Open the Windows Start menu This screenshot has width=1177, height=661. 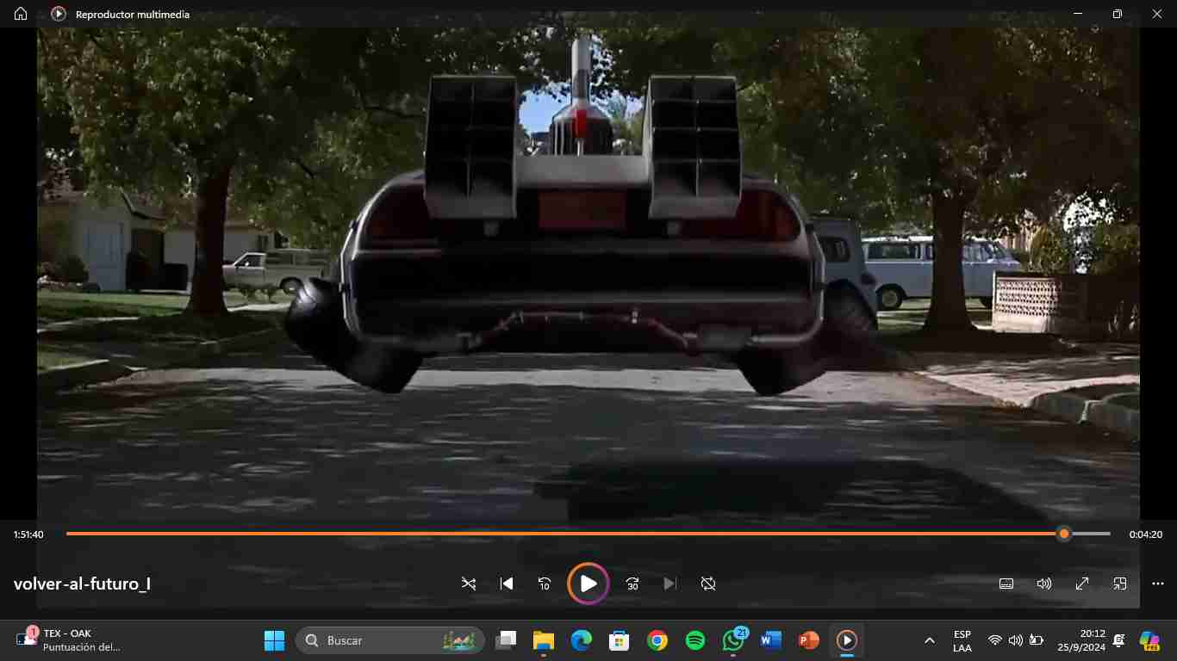[x=274, y=640]
